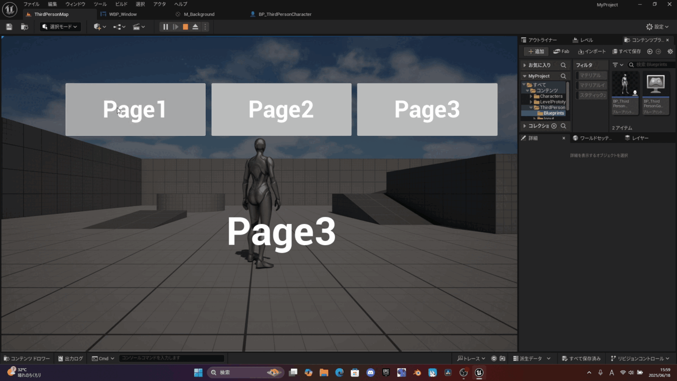The height and width of the screenshot is (381, 677).
Task: Open the 派生データ dropdown in status bar
Action: pyautogui.click(x=532, y=358)
